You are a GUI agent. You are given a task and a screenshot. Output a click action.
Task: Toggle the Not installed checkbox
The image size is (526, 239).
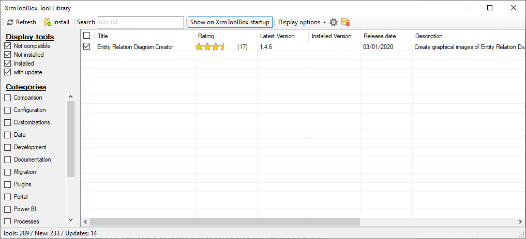coord(7,55)
